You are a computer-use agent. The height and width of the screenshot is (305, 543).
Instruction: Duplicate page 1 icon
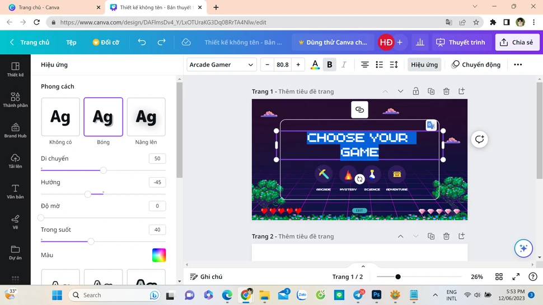pos(431,92)
